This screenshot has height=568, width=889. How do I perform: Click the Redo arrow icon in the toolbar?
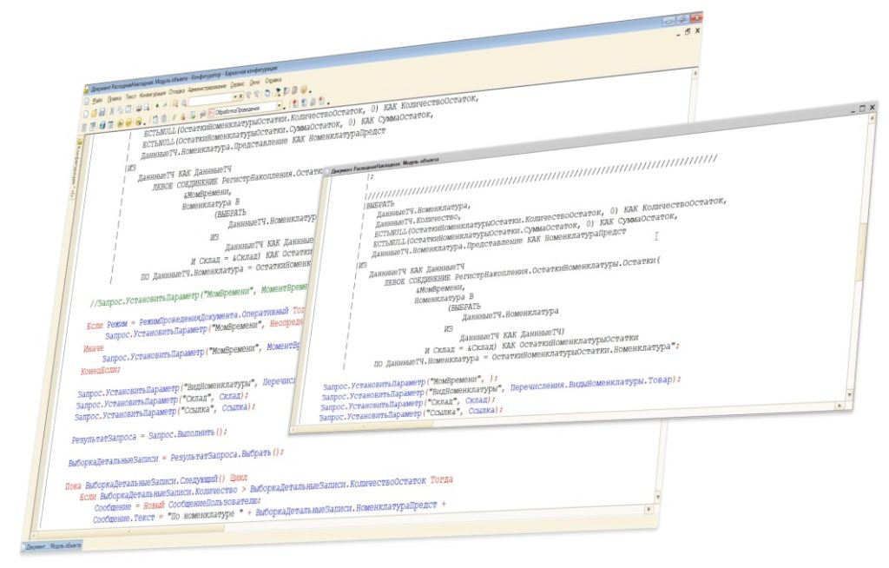(x=165, y=105)
